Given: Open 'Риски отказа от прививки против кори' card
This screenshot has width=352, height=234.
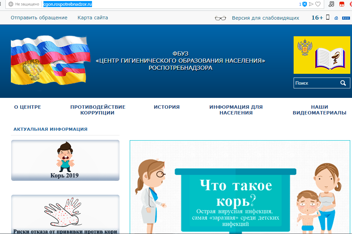Looking at the screenshot, I should [x=65, y=214].
